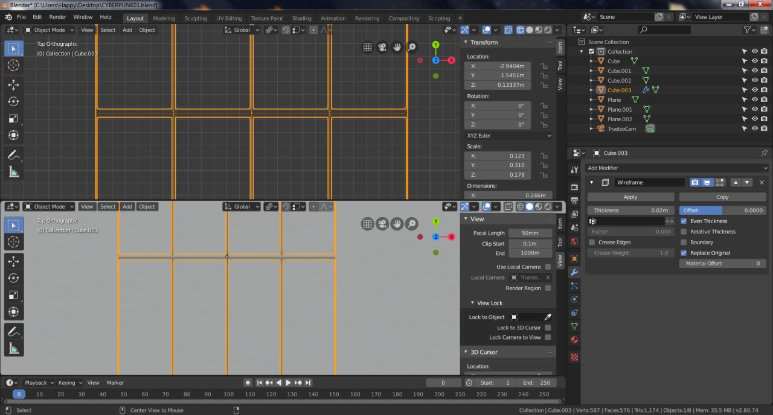Select the Rotate tool in top viewport
Screen dimensions: 773x415
(13, 101)
